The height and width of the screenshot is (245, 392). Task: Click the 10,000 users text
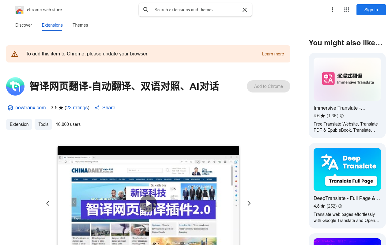point(68,124)
